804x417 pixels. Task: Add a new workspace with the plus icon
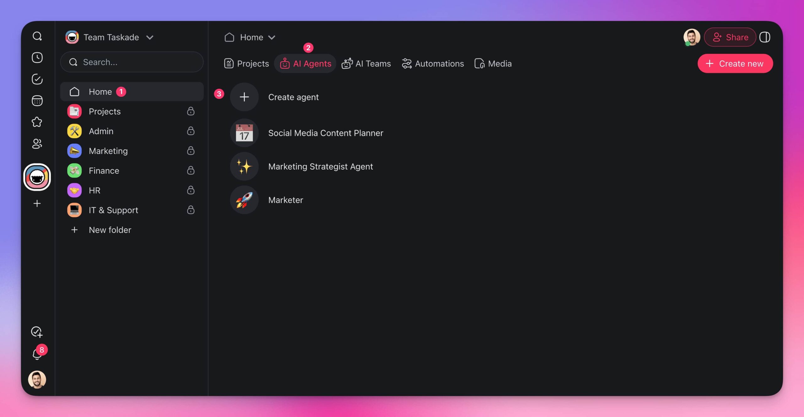coord(37,203)
